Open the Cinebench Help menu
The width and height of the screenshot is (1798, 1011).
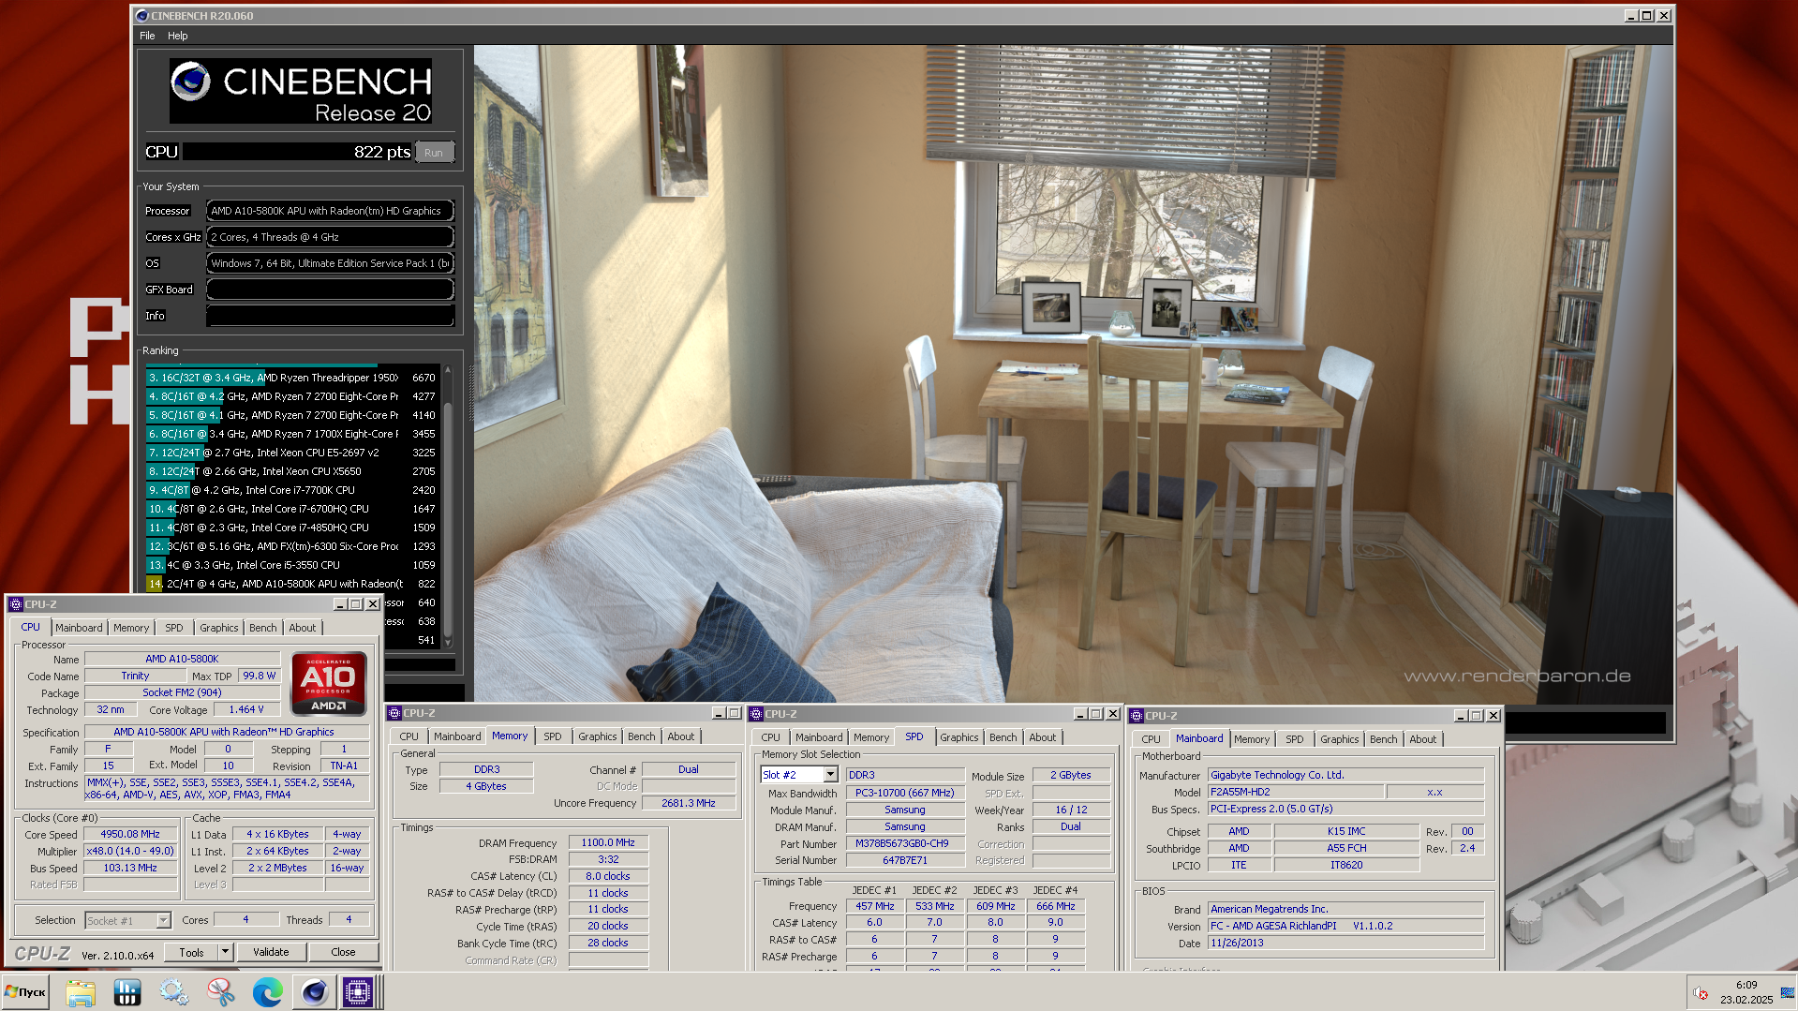point(178,36)
